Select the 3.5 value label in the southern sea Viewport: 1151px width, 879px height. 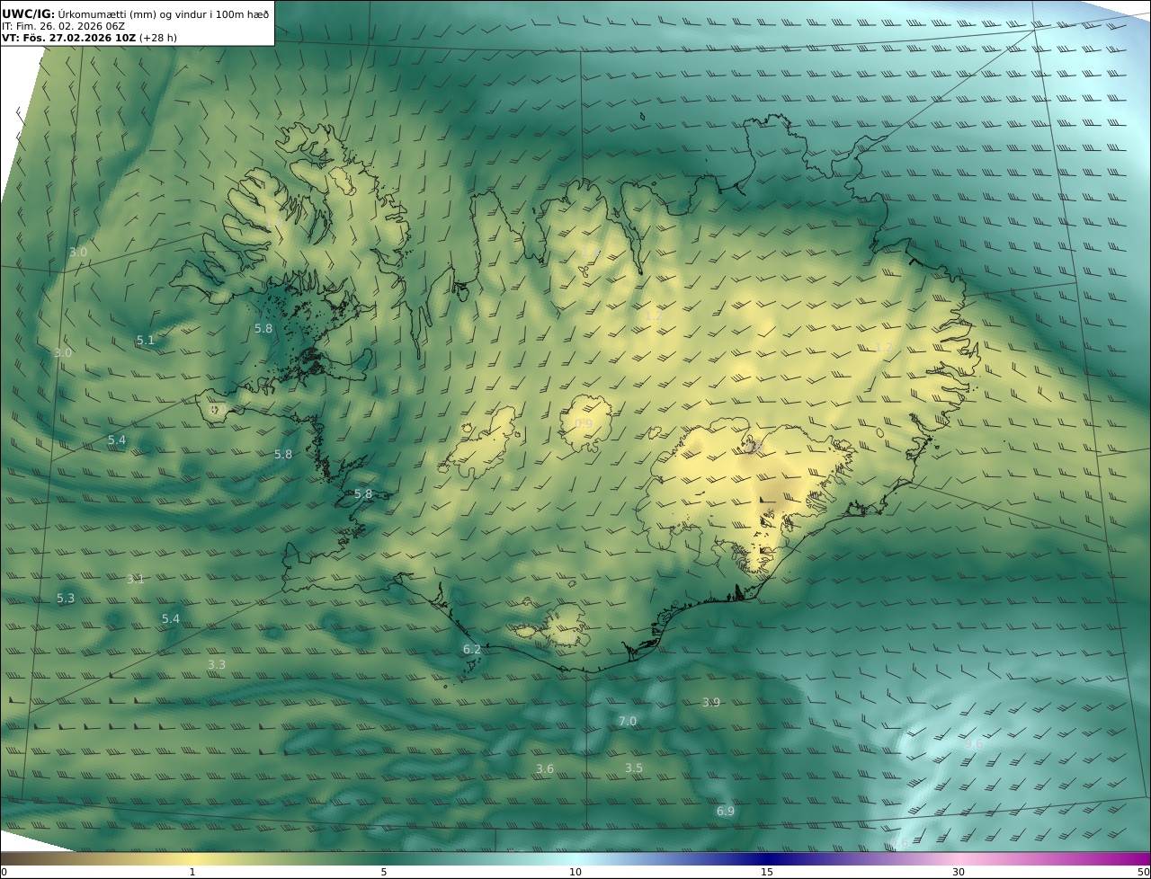[634, 768]
